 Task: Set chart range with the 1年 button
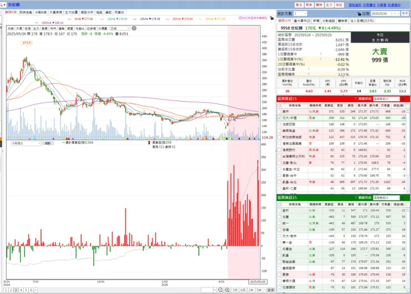pos(251,290)
